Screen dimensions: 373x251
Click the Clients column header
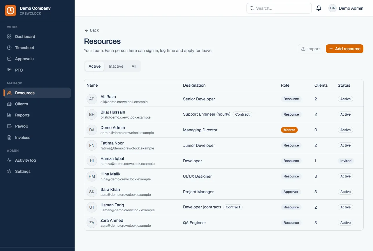coord(321,85)
